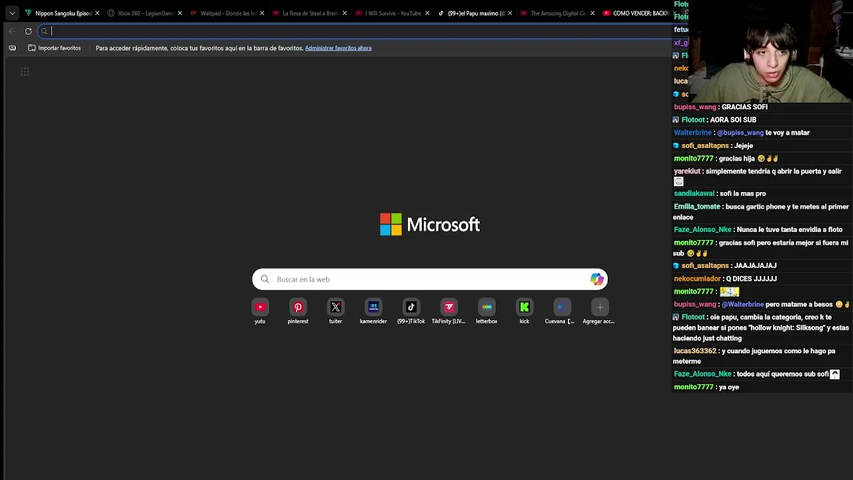Click chat username Emilia_tomate
The width and height of the screenshot is (853, 480).
click(x=697, y=207)
